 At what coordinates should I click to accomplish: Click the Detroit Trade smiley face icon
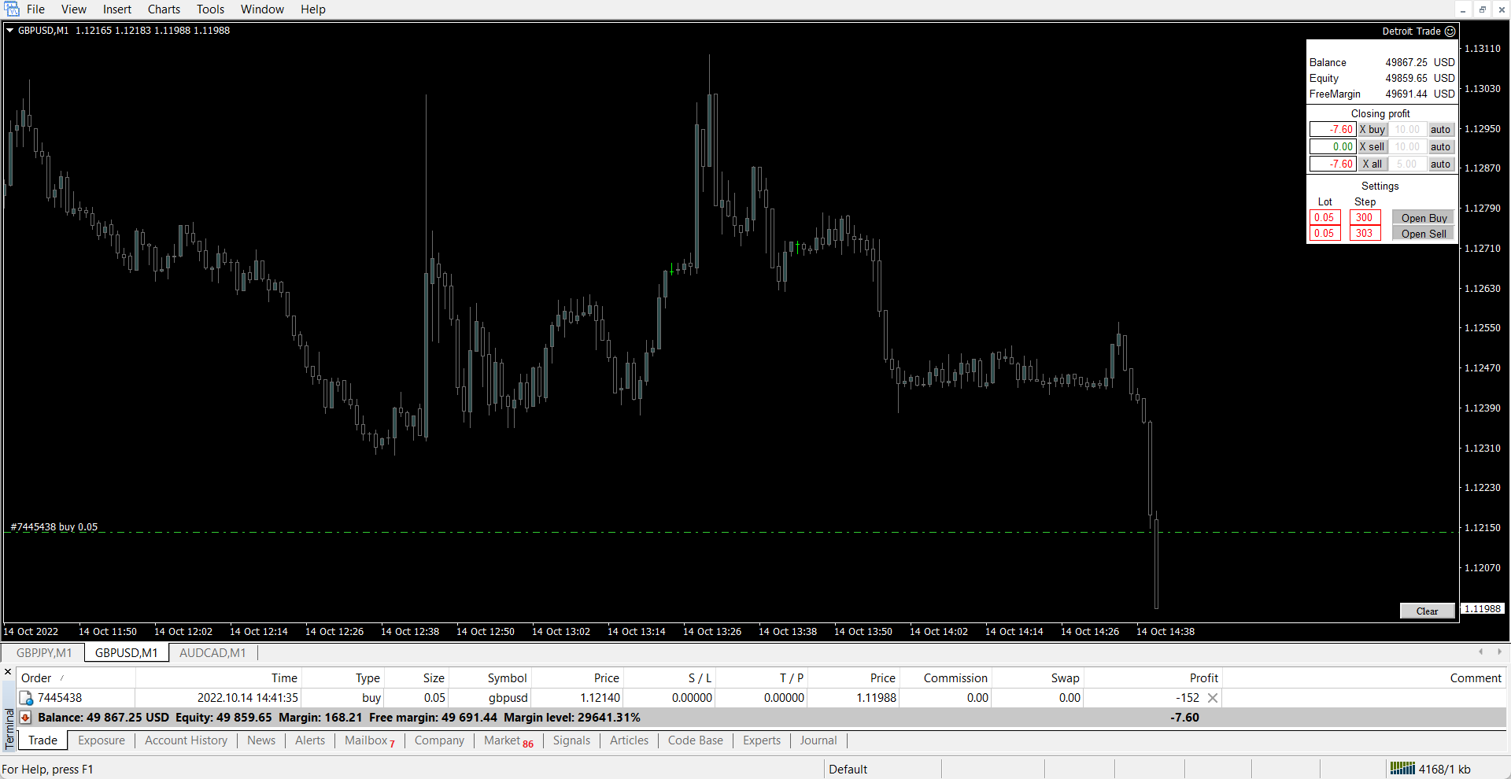click(1450, 31)
